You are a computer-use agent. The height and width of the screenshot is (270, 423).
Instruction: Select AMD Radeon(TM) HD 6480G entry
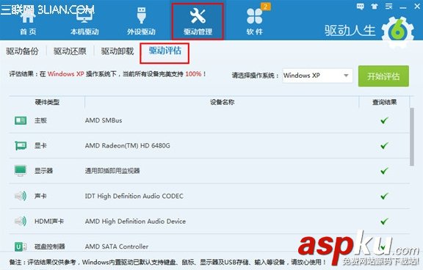click(x=128, y=145)
